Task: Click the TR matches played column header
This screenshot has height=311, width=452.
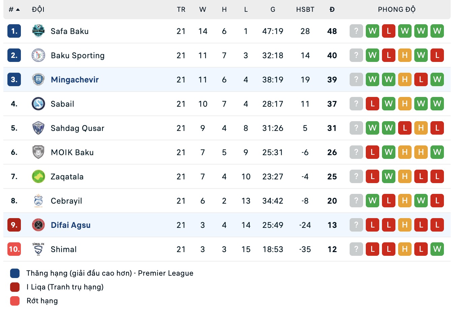Action: 181,9
